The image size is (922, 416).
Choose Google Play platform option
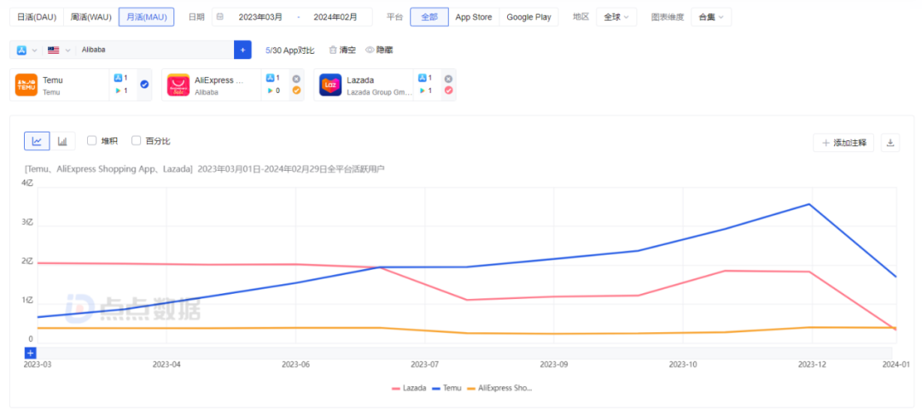click(x=528, y=17)
